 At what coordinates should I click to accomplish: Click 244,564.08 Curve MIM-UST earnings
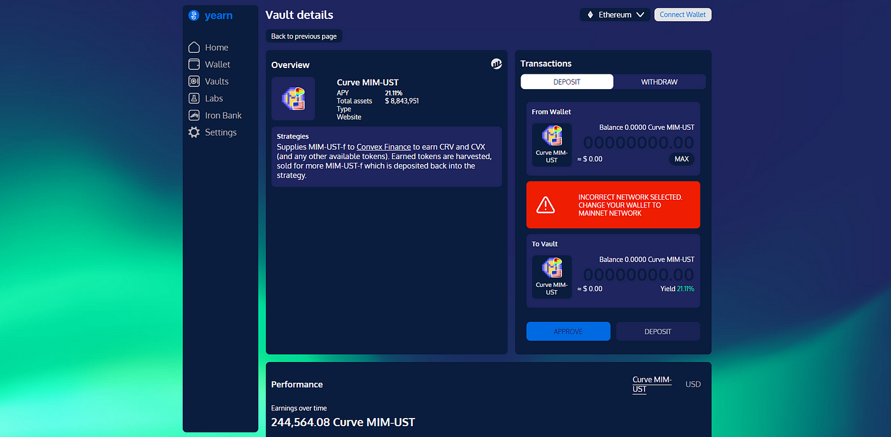tap(343, 422)
